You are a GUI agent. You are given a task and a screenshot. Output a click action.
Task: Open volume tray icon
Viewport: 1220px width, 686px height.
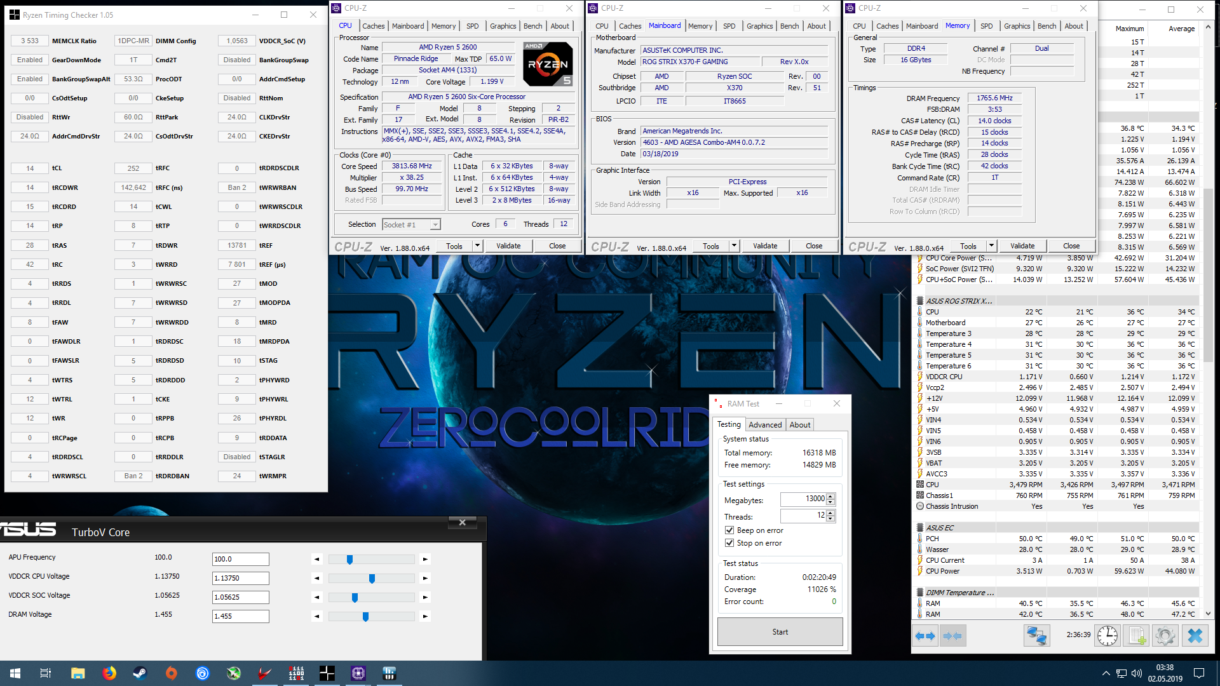click(x=1137, y=673)
